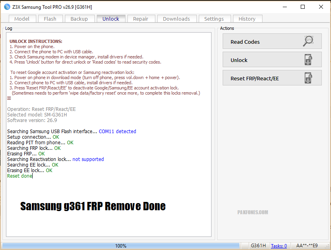Image resolution: width=331 pixels, height=250 pixels.
Task: Maximize the Z3X Samsung Tool window
Action: 303,7
